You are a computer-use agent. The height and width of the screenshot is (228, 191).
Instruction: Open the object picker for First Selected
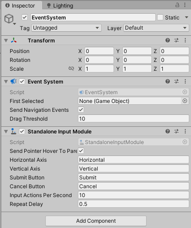point(185,101)
